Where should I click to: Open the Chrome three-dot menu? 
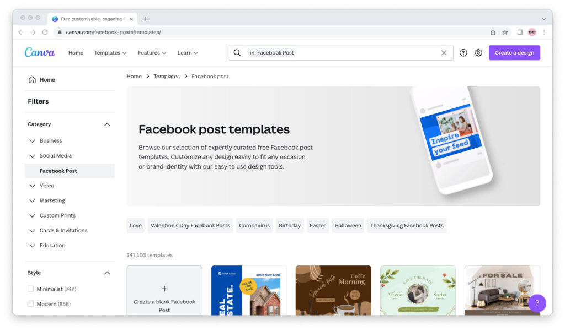[x=544, y=32]
